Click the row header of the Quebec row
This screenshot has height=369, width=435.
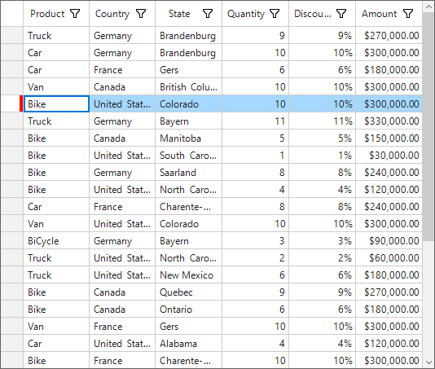click(x=12, y=292)
